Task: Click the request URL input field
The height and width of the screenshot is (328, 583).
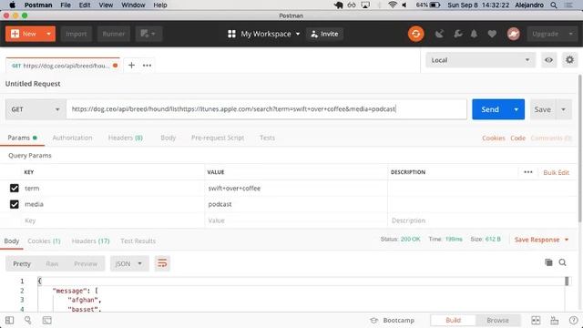Action: pos(266,109)
